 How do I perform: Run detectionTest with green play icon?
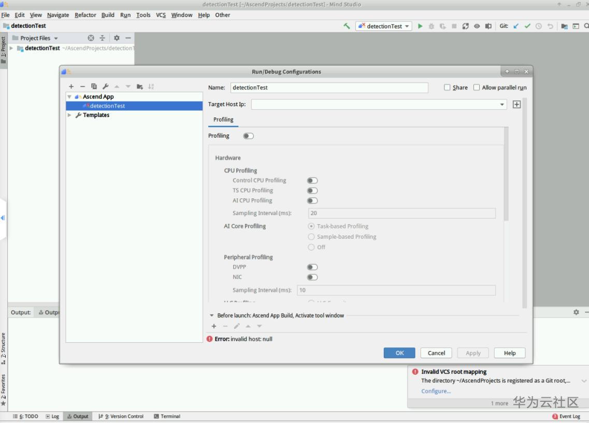point(420,26)
